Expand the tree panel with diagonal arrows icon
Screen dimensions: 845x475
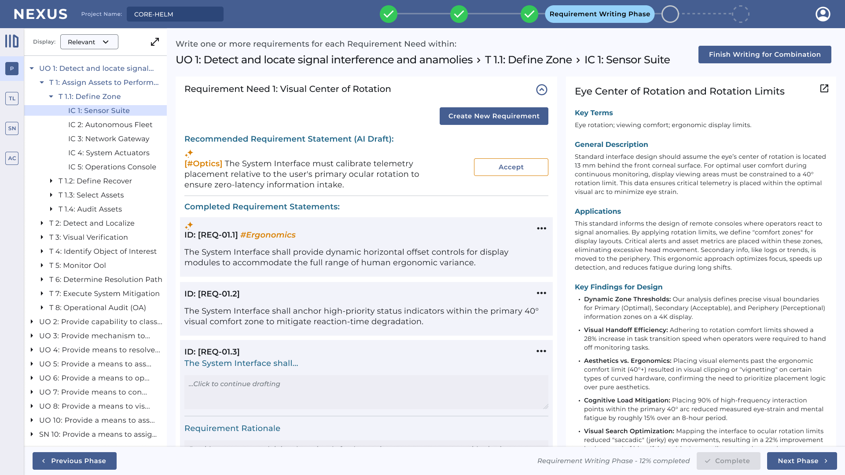coord(155,42)
